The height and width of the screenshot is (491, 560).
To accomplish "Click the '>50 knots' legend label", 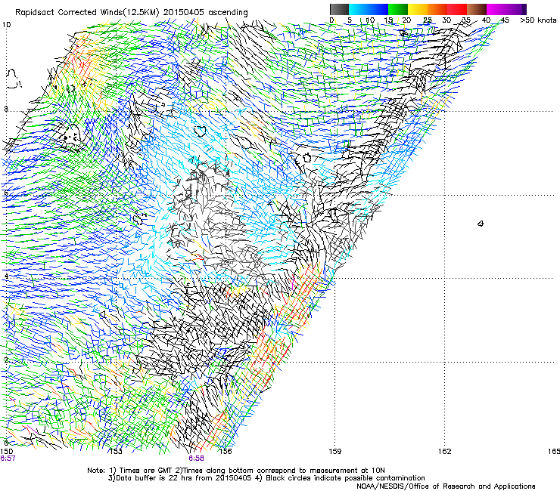I will [538, 20].
